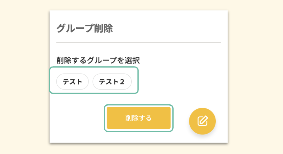
Task: Hit the yellow delete button
Action: 138,118
